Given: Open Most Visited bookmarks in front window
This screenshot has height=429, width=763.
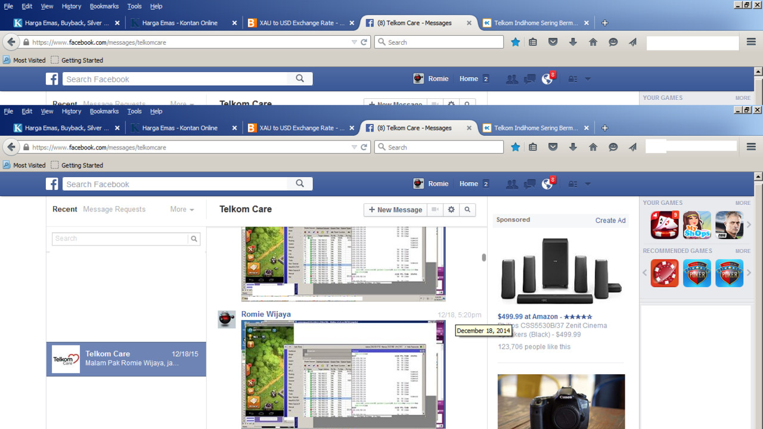Looking at the screenshot, I should [x=24, y=165].
